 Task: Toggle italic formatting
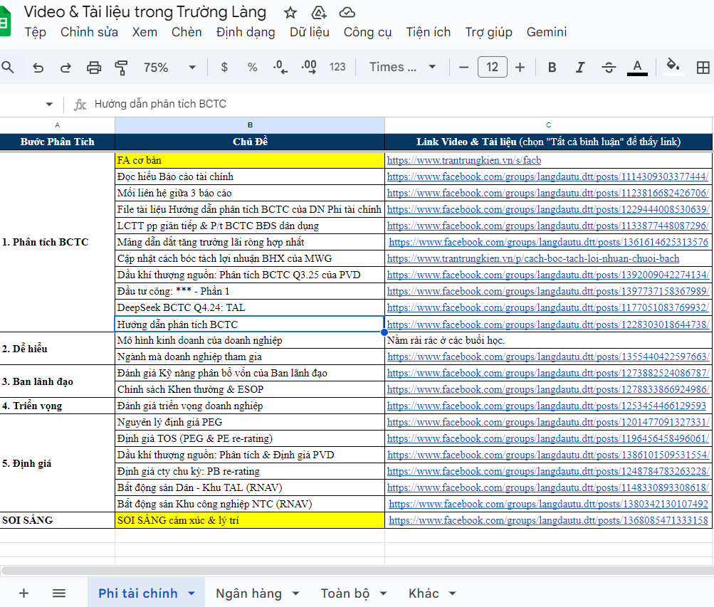tap(580, 68)
